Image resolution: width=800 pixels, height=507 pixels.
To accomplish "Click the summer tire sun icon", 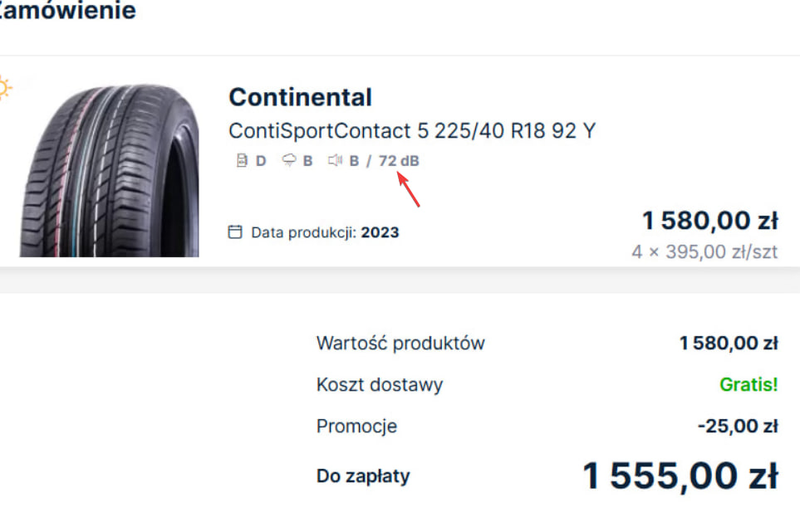I will click(x=5, y=87).
